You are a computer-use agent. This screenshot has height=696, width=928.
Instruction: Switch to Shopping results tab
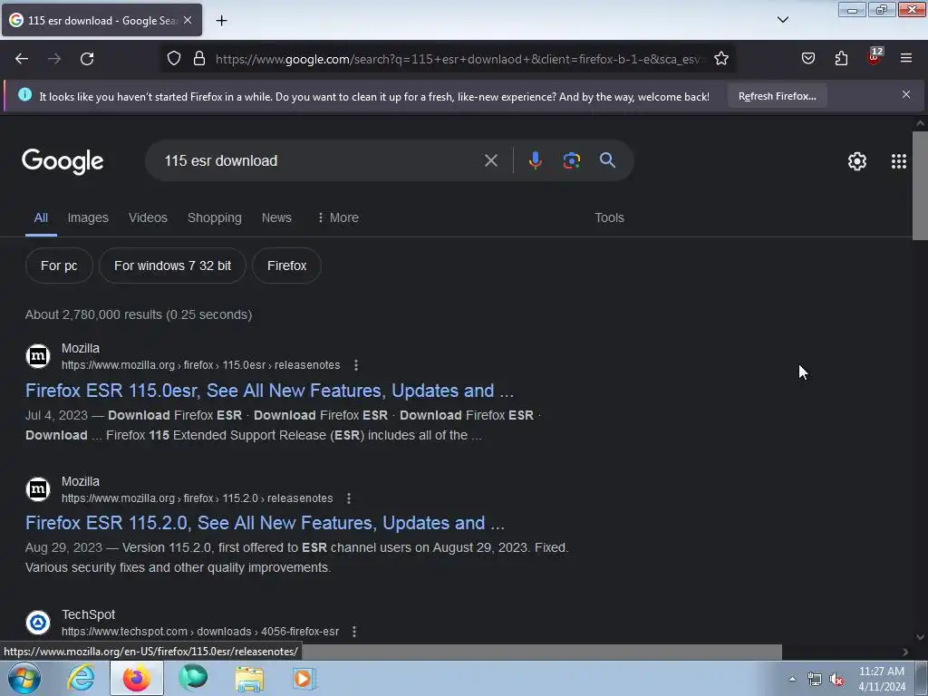coord(214,217)
